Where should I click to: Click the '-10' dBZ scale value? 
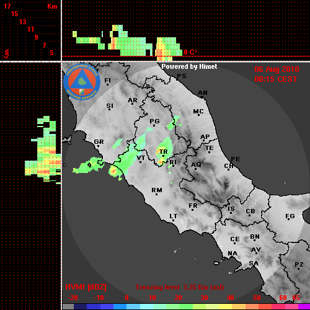(x=99, y=298)
